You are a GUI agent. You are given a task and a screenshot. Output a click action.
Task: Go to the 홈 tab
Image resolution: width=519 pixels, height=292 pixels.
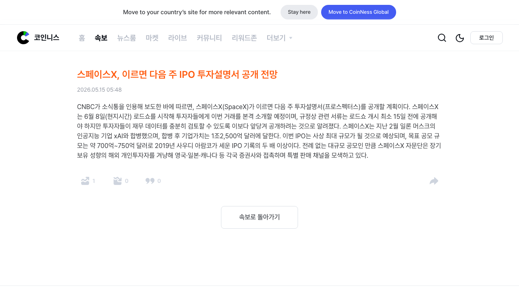(x=82, y=38)
